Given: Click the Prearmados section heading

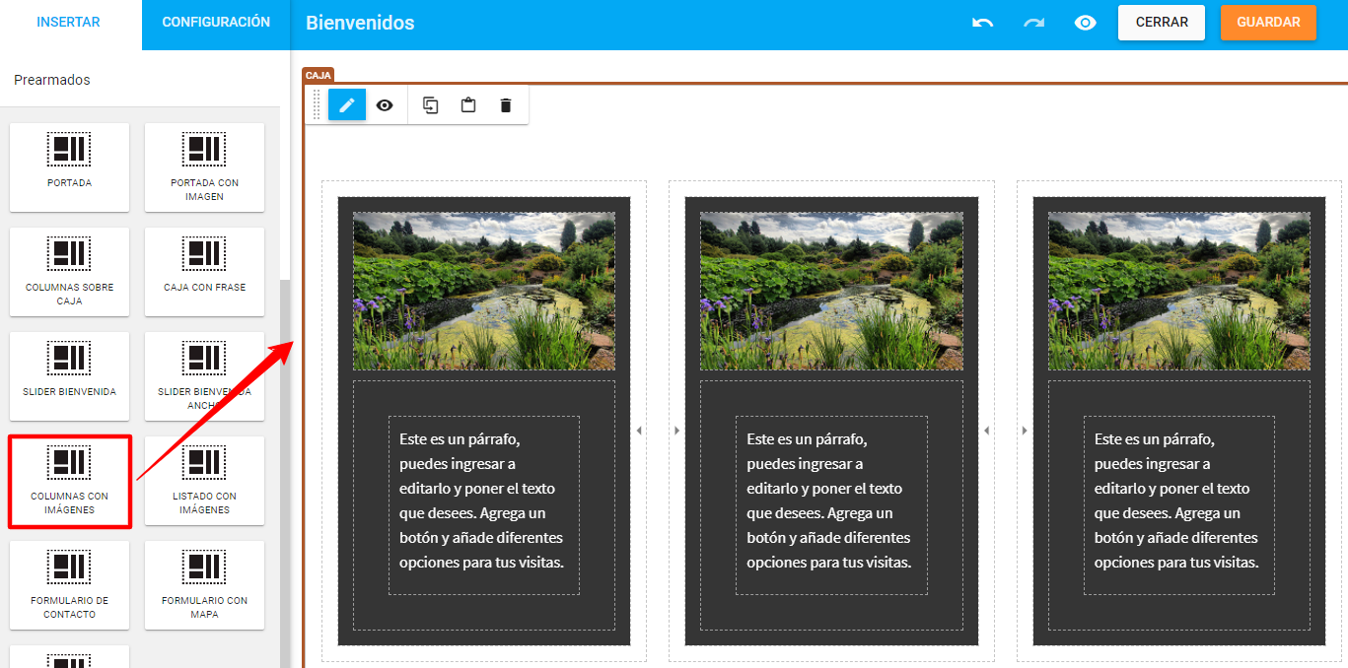Looking at the screenshot, I should pos(52,80).
